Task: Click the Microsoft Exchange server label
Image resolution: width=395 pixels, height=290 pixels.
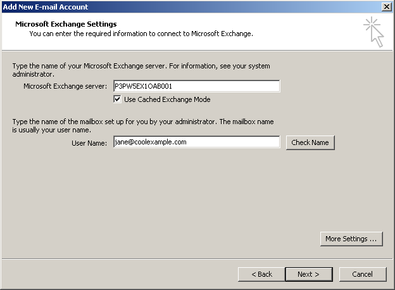Action: coord(65,86)
